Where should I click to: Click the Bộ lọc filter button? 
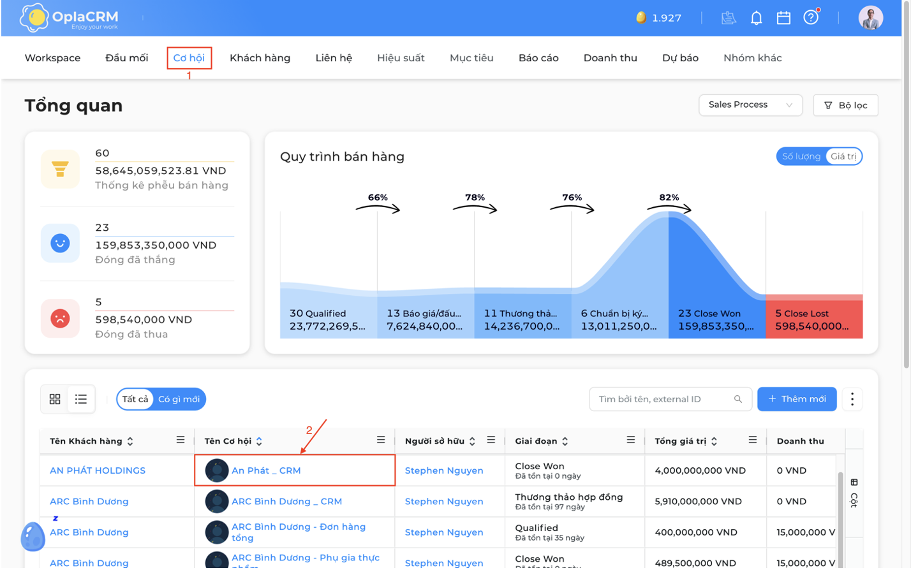point(845,105)
